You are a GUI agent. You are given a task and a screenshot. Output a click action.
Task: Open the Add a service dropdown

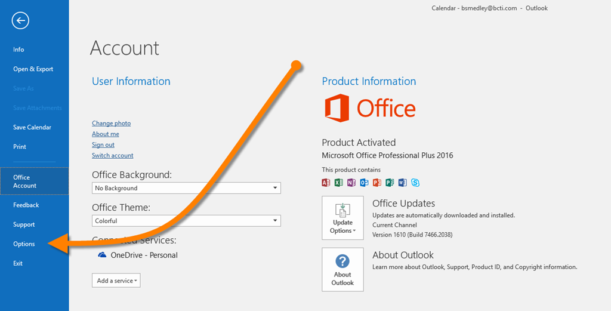(116, 281)
